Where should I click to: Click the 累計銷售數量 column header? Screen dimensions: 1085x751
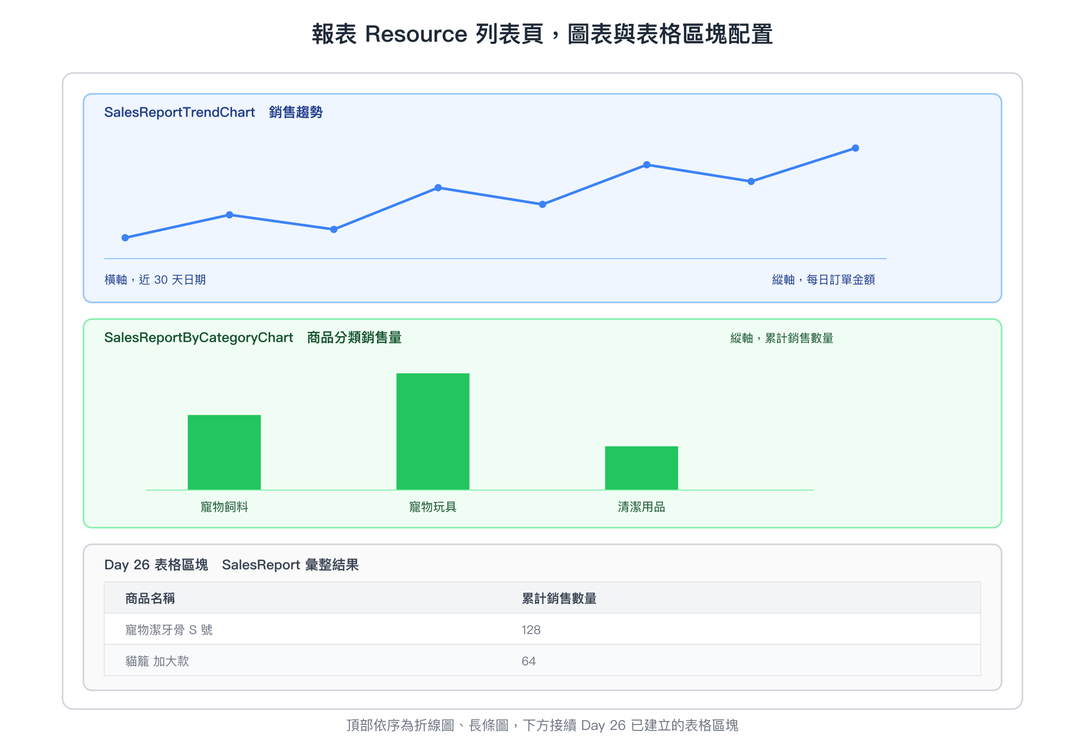point(559,599)
